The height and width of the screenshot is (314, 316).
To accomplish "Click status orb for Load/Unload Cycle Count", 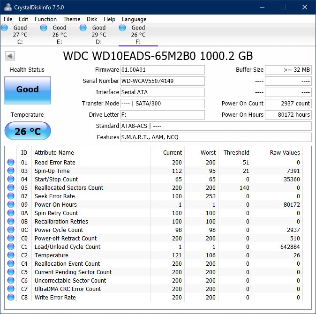I will click(x=11, y=247).
